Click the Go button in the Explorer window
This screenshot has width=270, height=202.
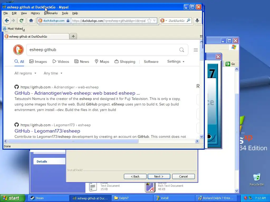[x=230, y=64]
